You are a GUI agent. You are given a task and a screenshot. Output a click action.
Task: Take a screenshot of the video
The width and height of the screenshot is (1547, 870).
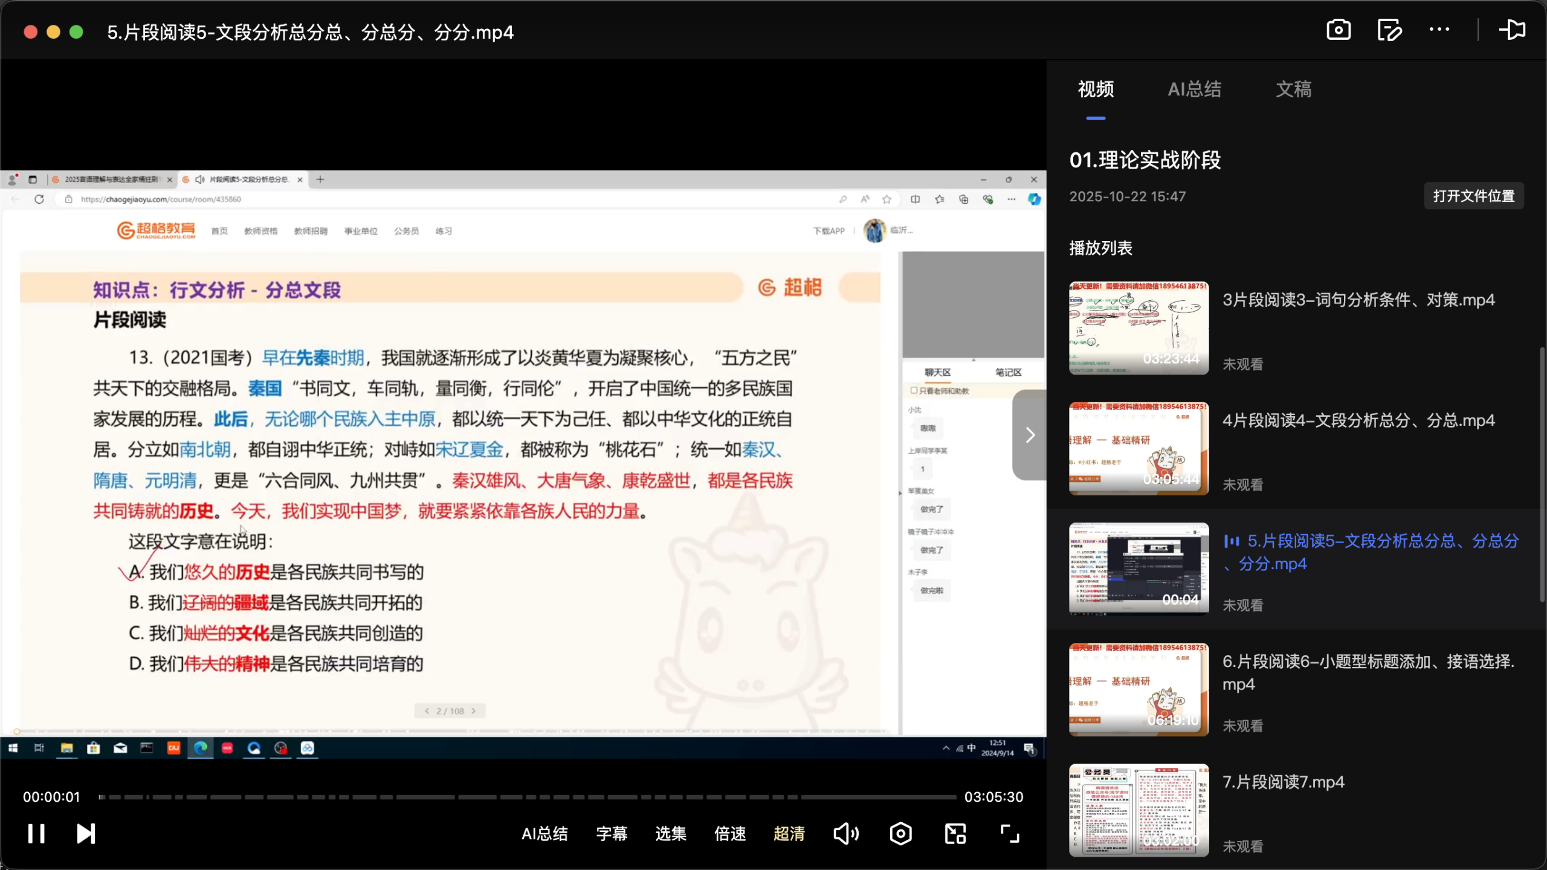(1337, 30)
